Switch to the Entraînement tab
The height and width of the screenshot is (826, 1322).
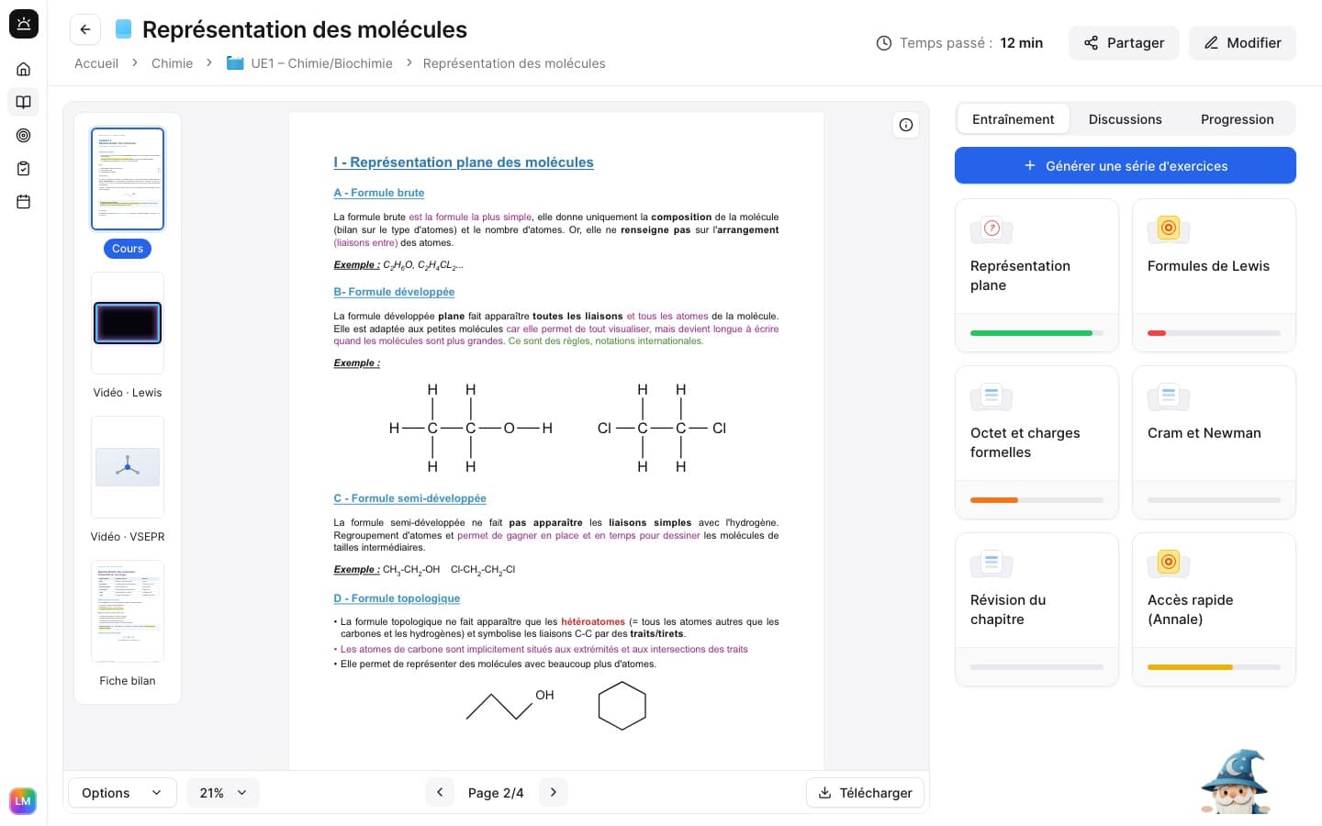[x=1014, y=119]
